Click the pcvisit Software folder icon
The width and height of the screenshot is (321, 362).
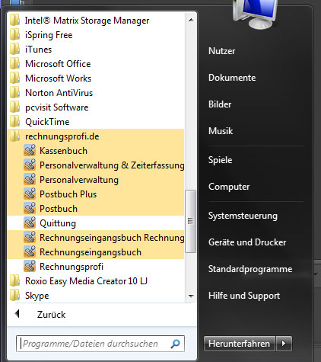pyautogui.click(x=15, y=107)
